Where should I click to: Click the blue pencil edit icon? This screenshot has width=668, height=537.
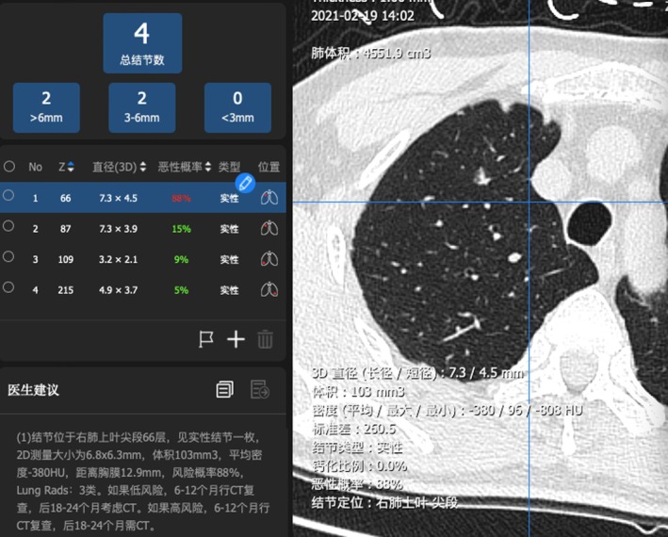point(245,183)
